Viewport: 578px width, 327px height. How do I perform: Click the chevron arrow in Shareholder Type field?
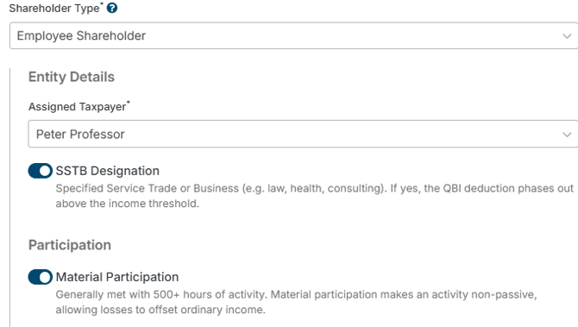click(x=567, y=35)
